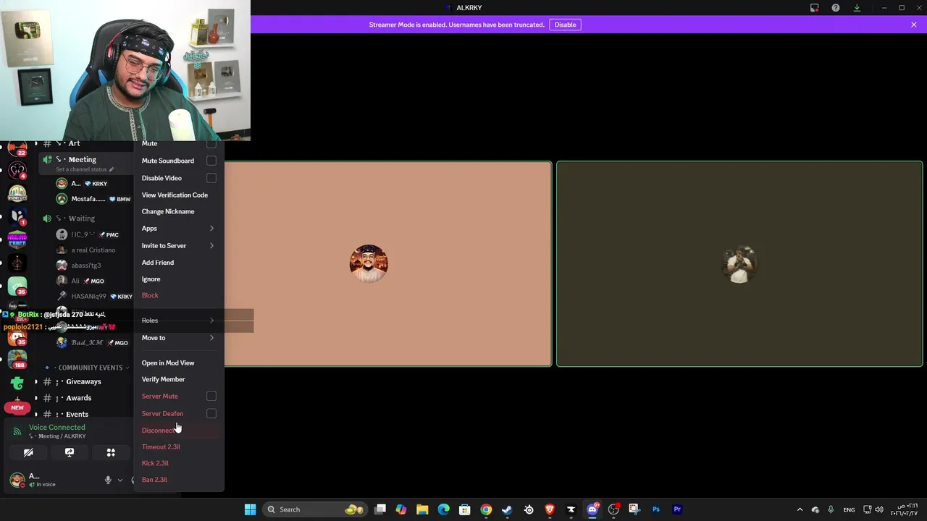Viewport: 927px width, 521px height.
Task: Show hidden system tray icons
Action: point(800,509)
